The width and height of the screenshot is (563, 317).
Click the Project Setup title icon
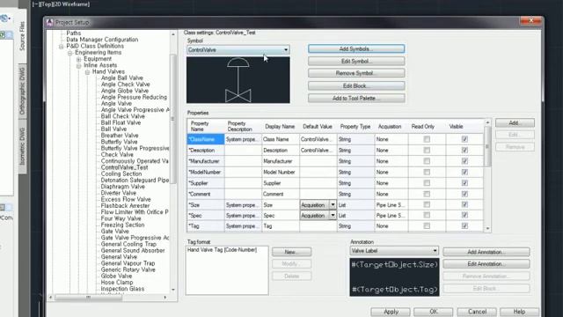(x=49, y=22)
